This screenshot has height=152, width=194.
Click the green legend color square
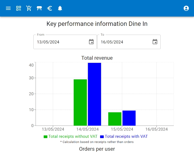click(x=46, y=137)
